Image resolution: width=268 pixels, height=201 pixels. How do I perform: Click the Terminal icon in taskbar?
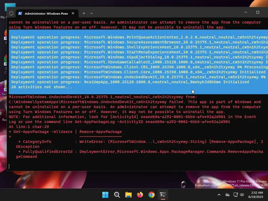[163, 195]
